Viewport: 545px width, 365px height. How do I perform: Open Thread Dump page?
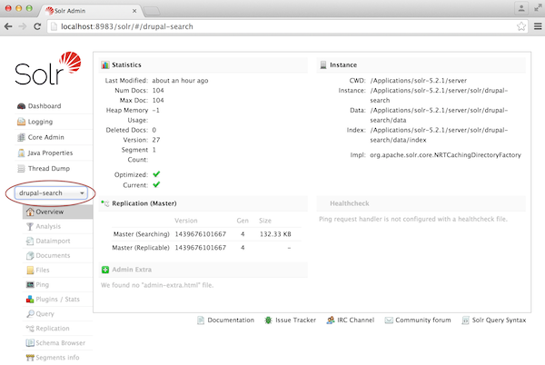(49, 169)
